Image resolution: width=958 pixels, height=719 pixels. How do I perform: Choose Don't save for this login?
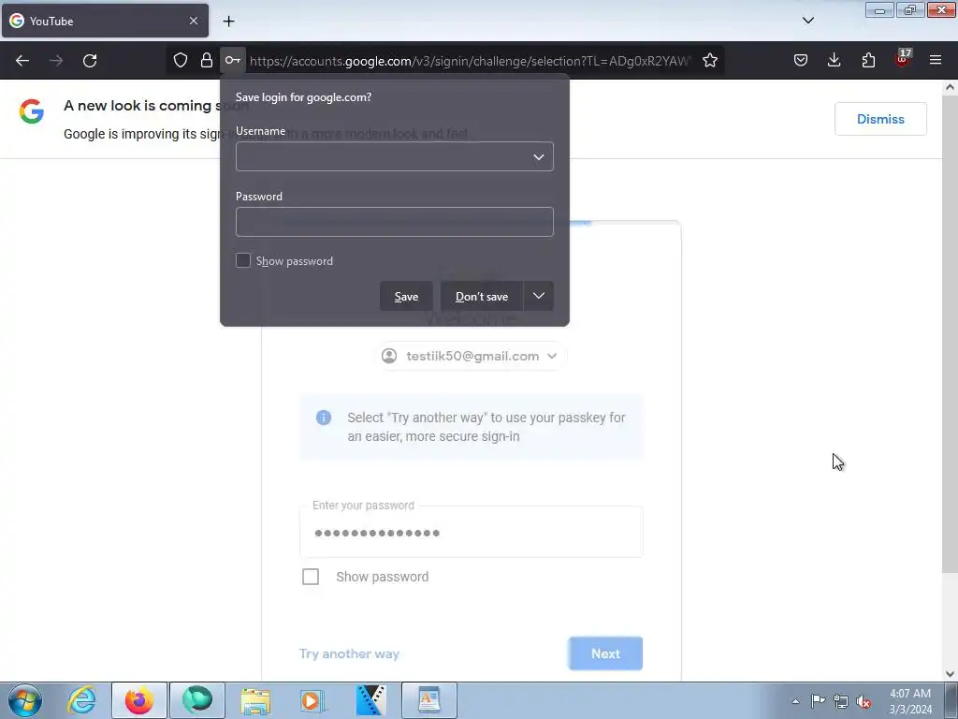point(482,297)
